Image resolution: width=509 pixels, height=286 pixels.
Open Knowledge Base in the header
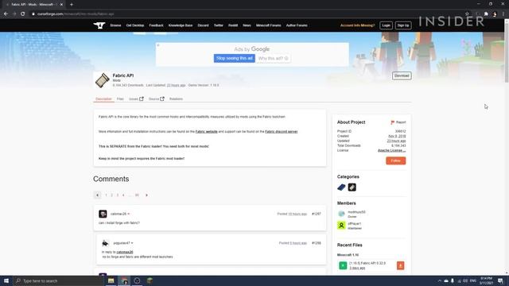pos(181,25)
